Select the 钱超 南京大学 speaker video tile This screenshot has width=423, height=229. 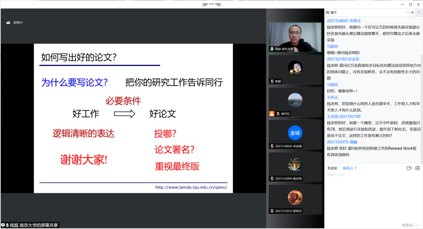[x=295, y=37]
